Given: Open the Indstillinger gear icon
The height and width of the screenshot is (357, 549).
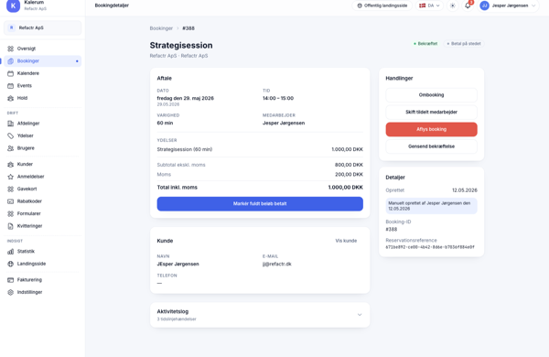Looking at the screenshot, I should pos(10,292).
